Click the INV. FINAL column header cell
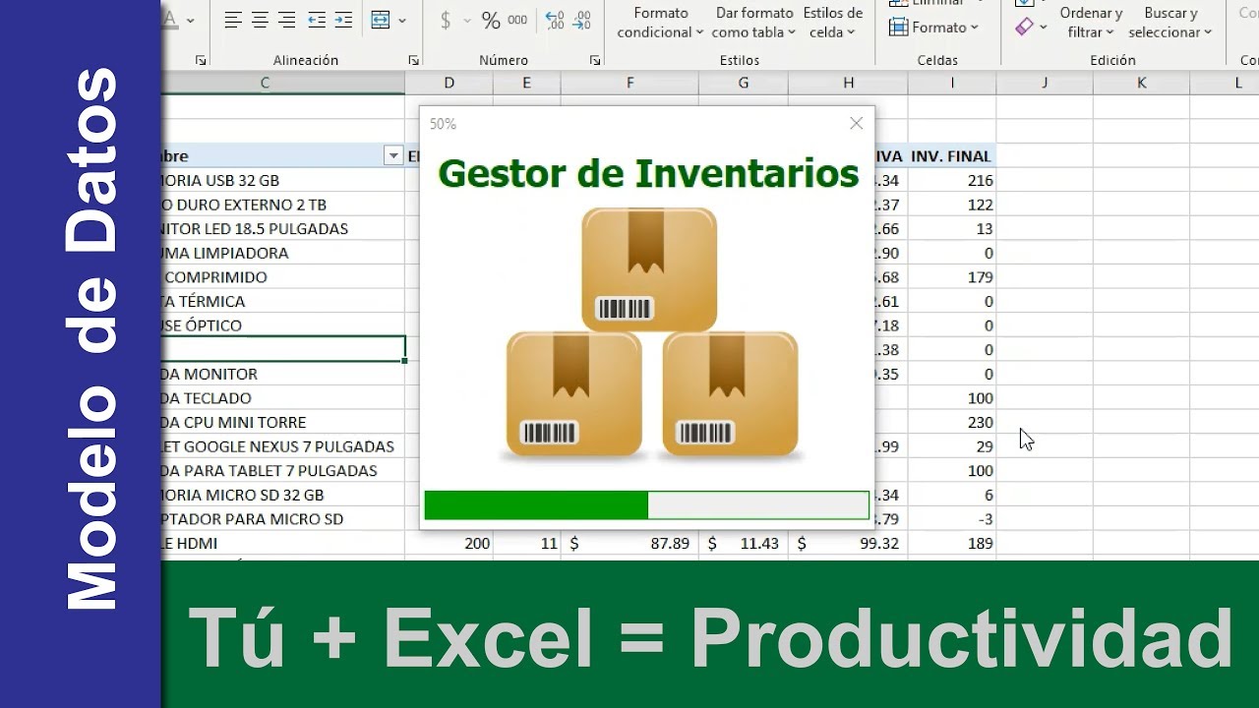This screenshot has height=708, width=1259. click(952, 155)
